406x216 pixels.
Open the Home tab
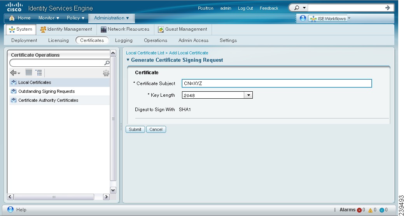pos(20,18)
